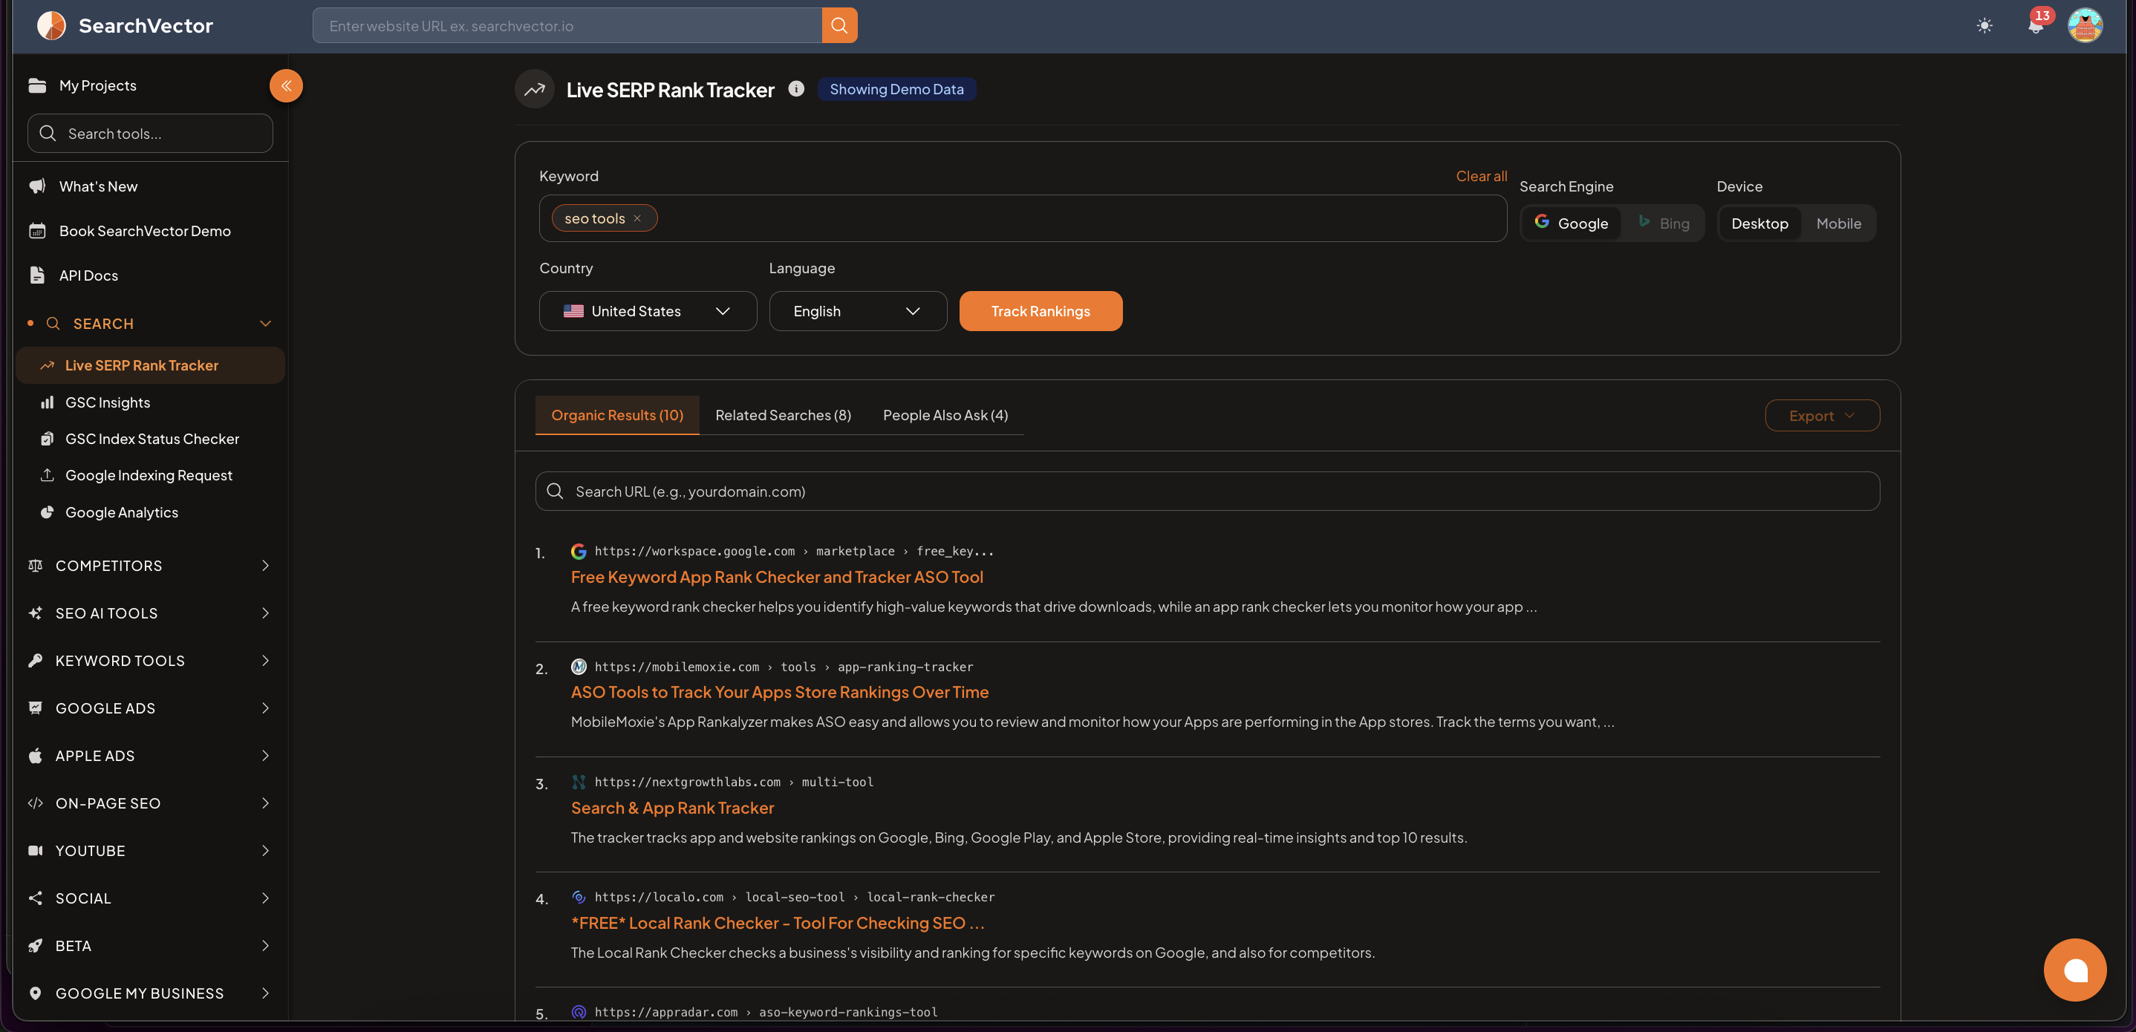Viewport: 2136px width, 1032px height.
Task: Select Google as search engine
Action: pos(1572,223)
